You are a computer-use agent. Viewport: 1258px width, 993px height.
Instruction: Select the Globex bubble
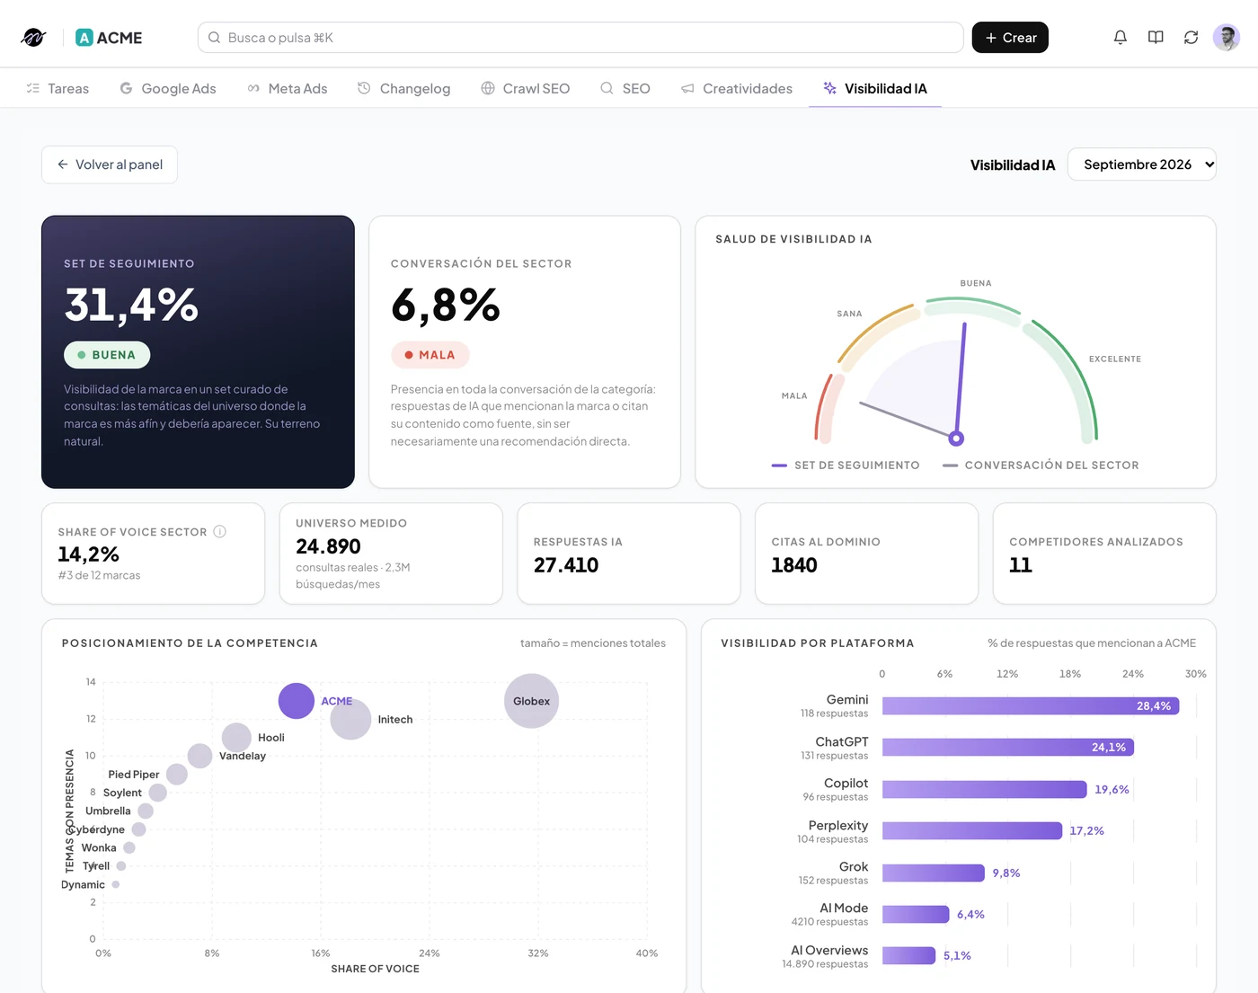531,701
